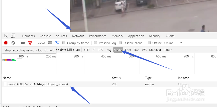Image resolution: width=217 pixels, height=107 pixels.
Task: Filter requests by XHR
Action: pos(87,50)
